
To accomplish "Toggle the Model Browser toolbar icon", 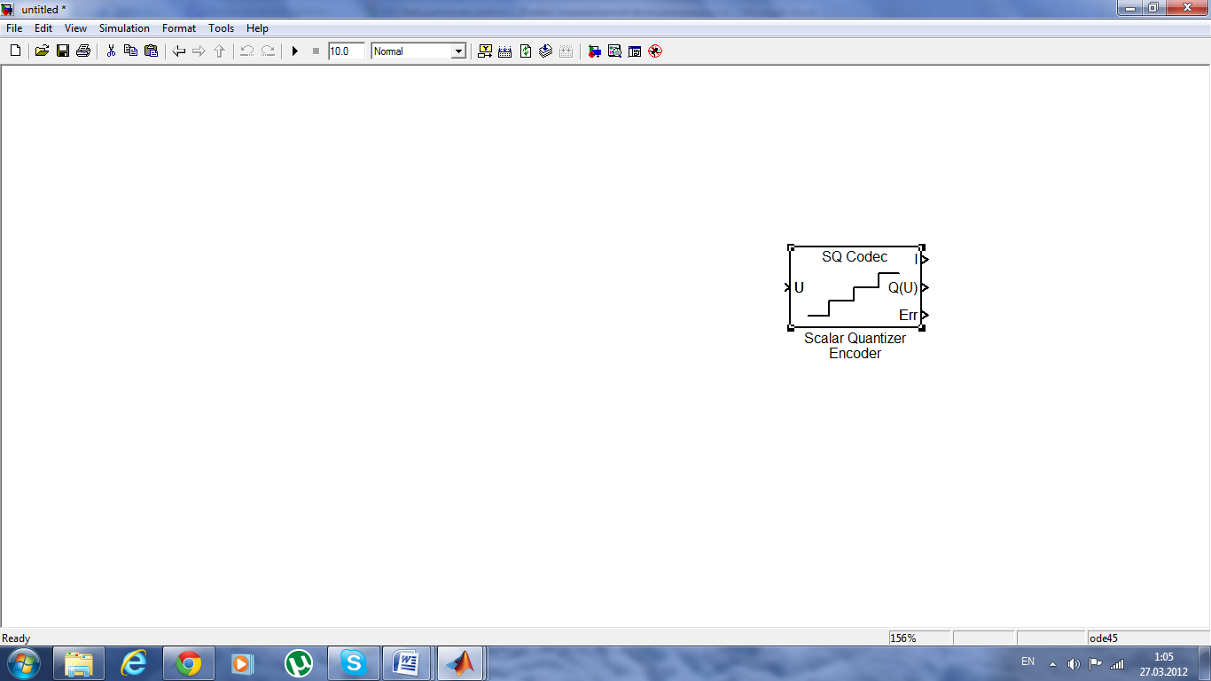I will point(635,51).
